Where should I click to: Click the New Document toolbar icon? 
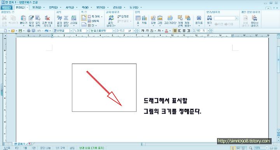[x=5, y=31]
